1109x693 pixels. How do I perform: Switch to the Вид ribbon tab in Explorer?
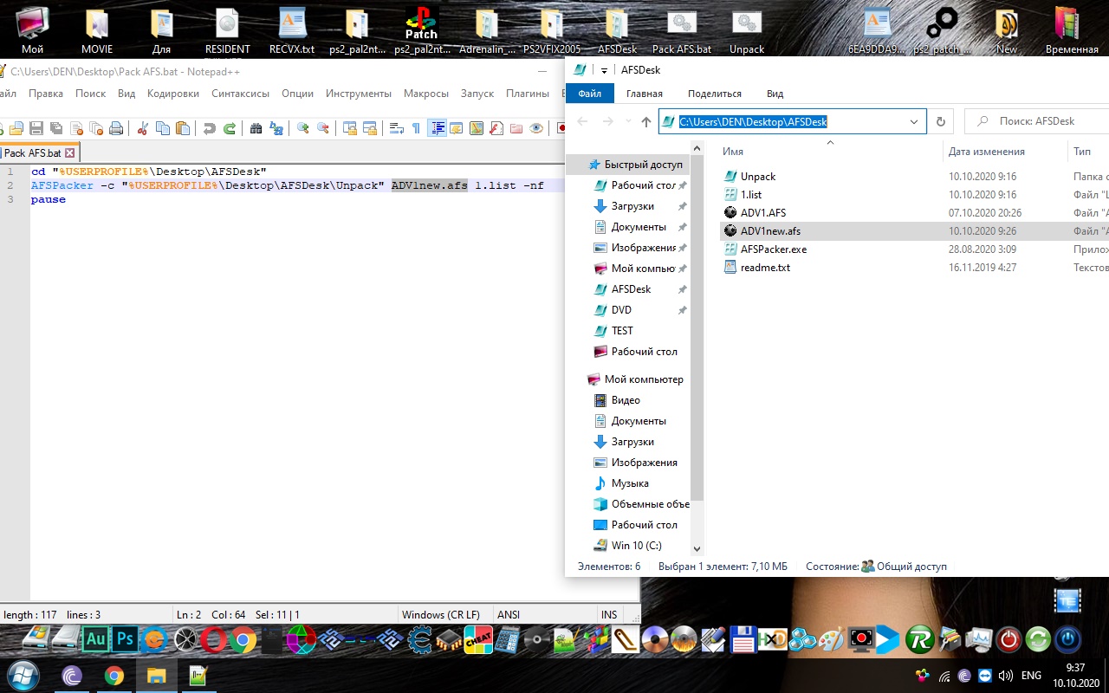(x=775, y=94)
